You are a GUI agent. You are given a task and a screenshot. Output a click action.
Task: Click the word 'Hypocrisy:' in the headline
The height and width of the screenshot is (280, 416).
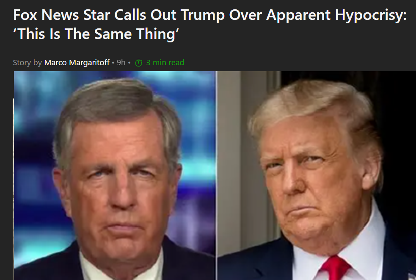(x=371, y=16)
